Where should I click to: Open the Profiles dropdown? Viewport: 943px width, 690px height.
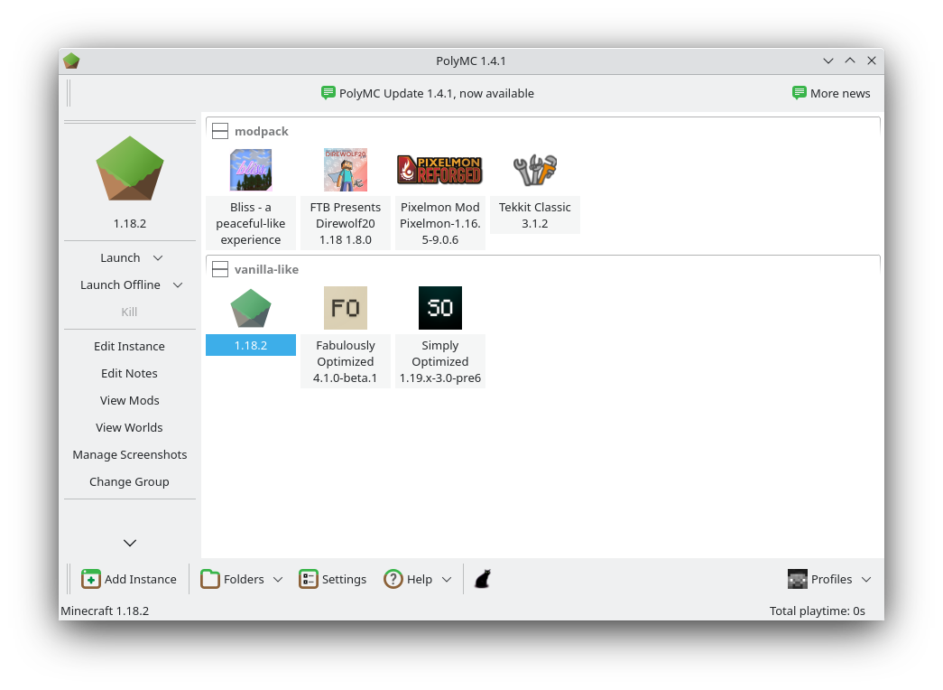coord(828,579)
